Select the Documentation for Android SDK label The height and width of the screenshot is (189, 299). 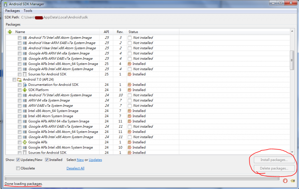[x=53, y=85]
